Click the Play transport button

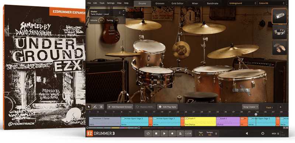[164, 133]
